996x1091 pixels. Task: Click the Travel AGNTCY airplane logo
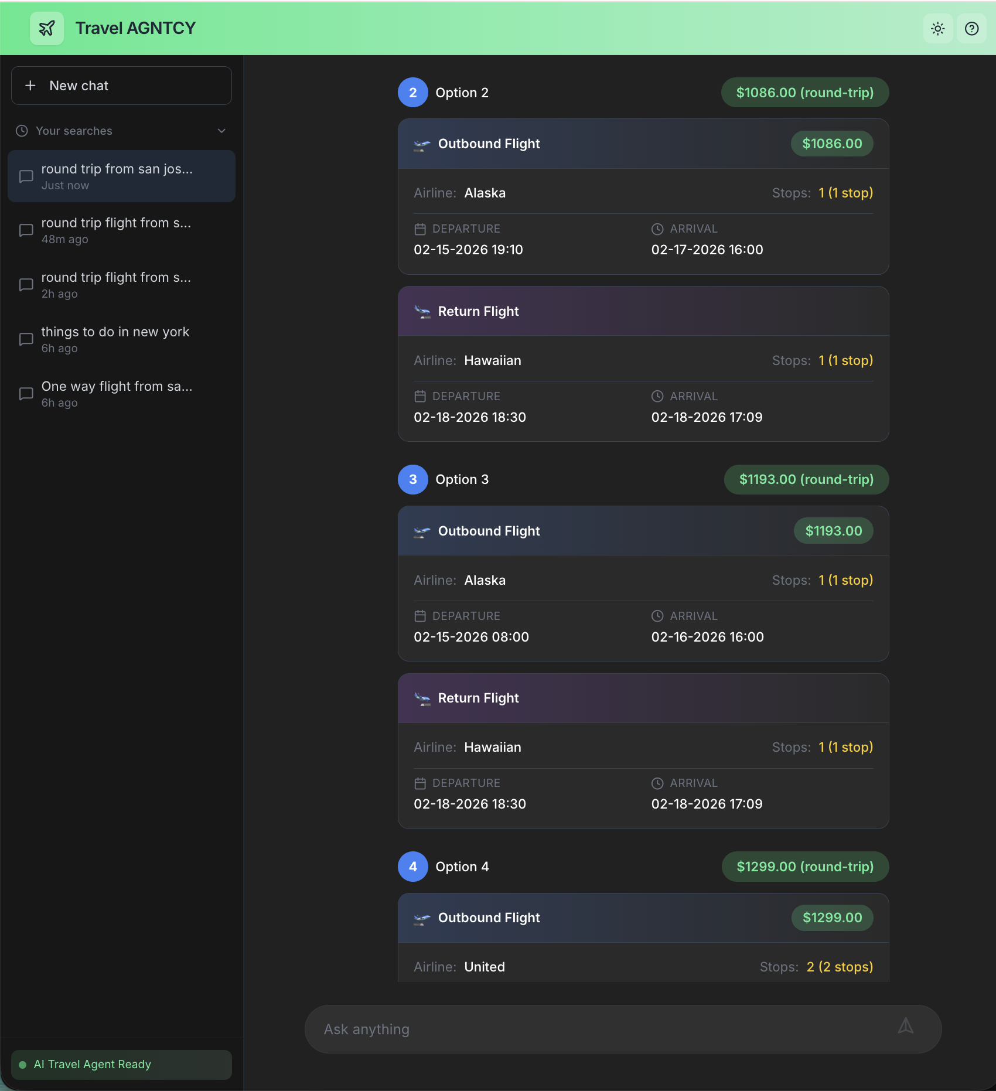47,28
